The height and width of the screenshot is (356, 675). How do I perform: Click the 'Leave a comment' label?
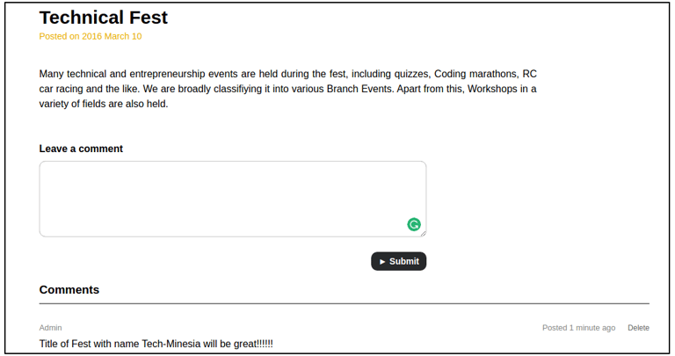pyautogui.click(x=81, y=149)
